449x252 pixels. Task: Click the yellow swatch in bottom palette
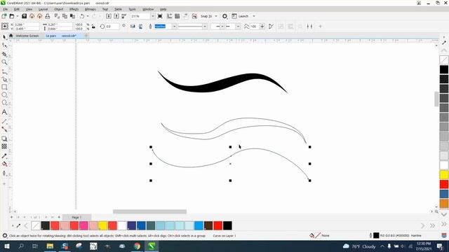click(x=103, y=225)
